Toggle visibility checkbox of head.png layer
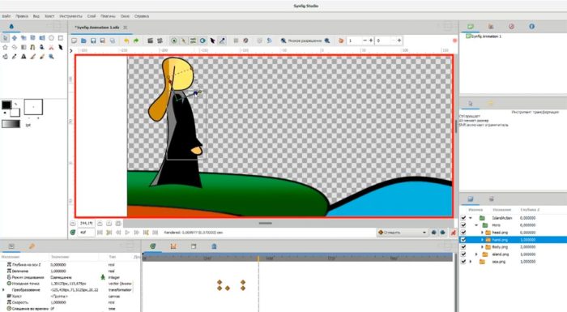Image resolution: width=567 pixels, height=312 pixels. tap(463, 233)
